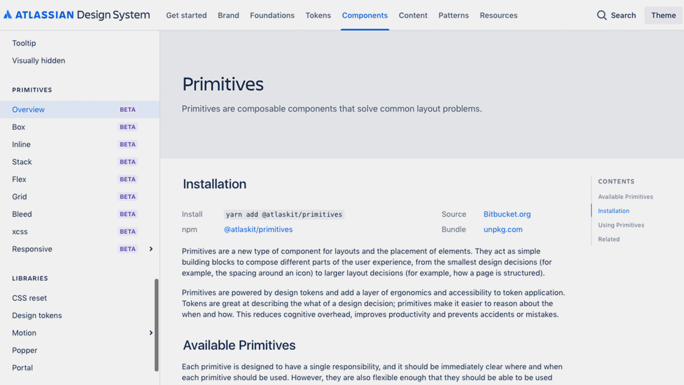Jump to Available Primitives in contents
The image size is (684, 385).
[625, 197]
